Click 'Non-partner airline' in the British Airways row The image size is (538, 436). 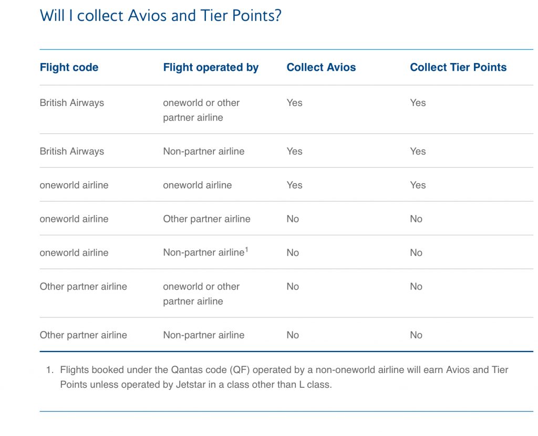[204, 151]
